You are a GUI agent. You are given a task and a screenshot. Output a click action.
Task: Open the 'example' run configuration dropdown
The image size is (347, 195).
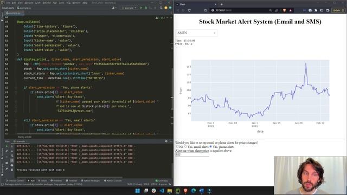(128, 8)
